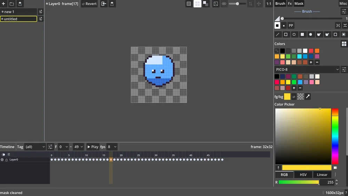Switch color picker to Linear mode
Screen dimensions: 348x196
coord(322,175)
